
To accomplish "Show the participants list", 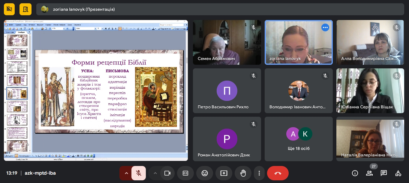I will point(369,173).
